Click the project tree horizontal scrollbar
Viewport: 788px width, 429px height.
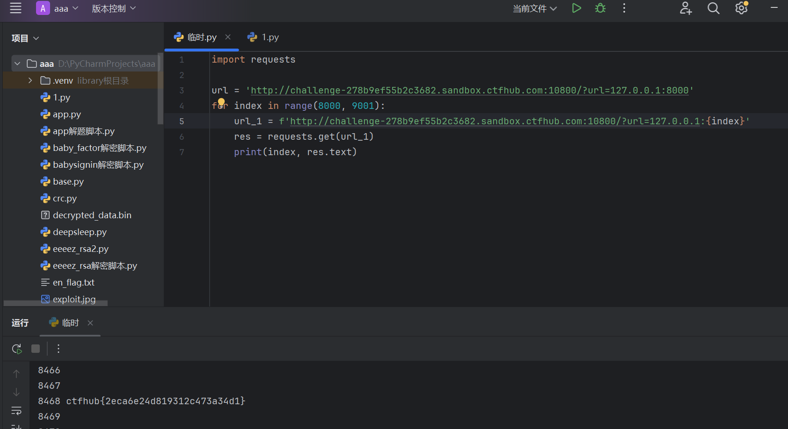pyautogui.click(x=56, y=303)
